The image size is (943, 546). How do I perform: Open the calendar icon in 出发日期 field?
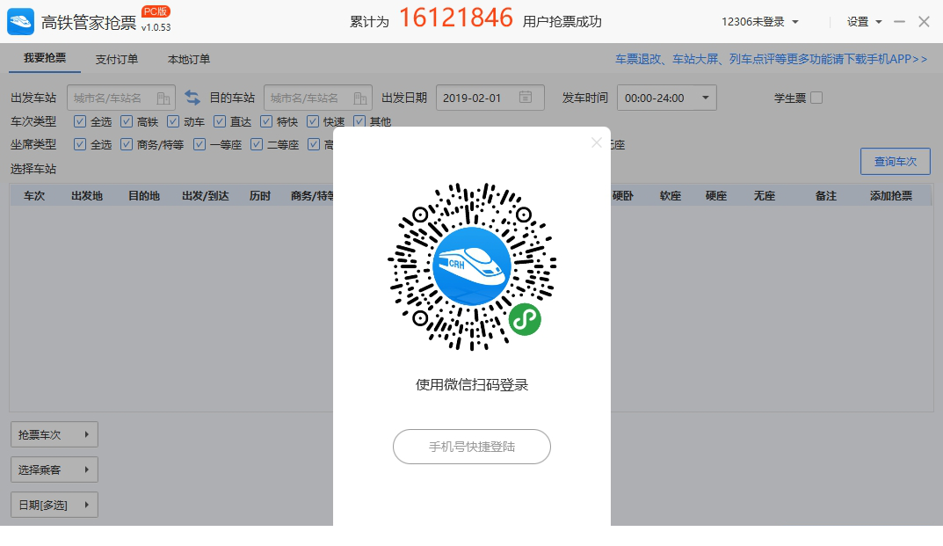coord(525,98)
